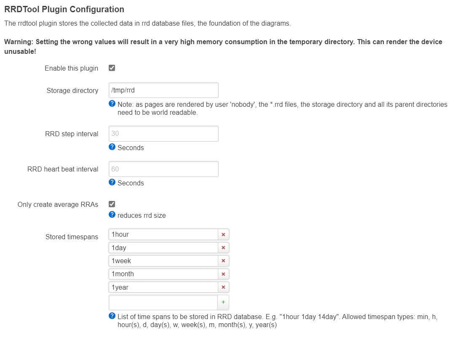Remove the 1year timespan entry
Image resolution: width=466 pixels, height=338 pixels.
pos(223,287)
